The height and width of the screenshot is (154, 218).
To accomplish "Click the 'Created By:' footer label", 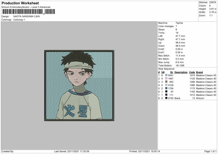I will [x=8, y=151].
